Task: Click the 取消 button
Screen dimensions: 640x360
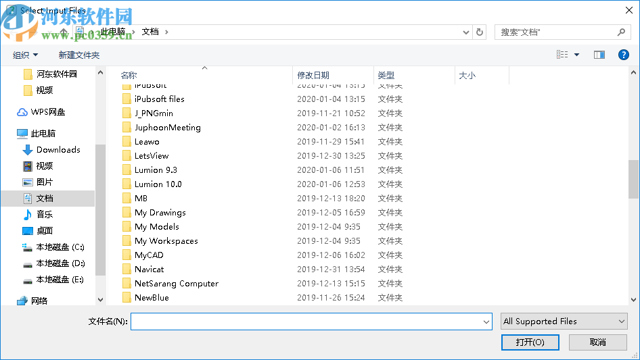Action: click(598, 342)
